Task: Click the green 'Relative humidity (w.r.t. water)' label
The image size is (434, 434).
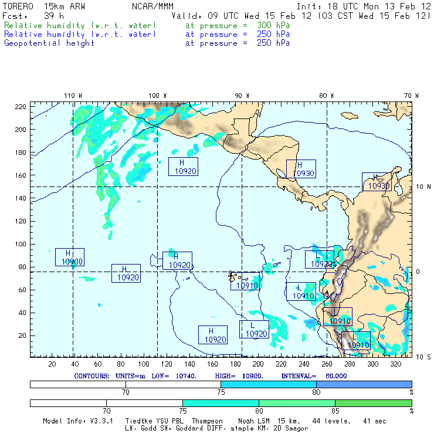Action: pos(80,25)
